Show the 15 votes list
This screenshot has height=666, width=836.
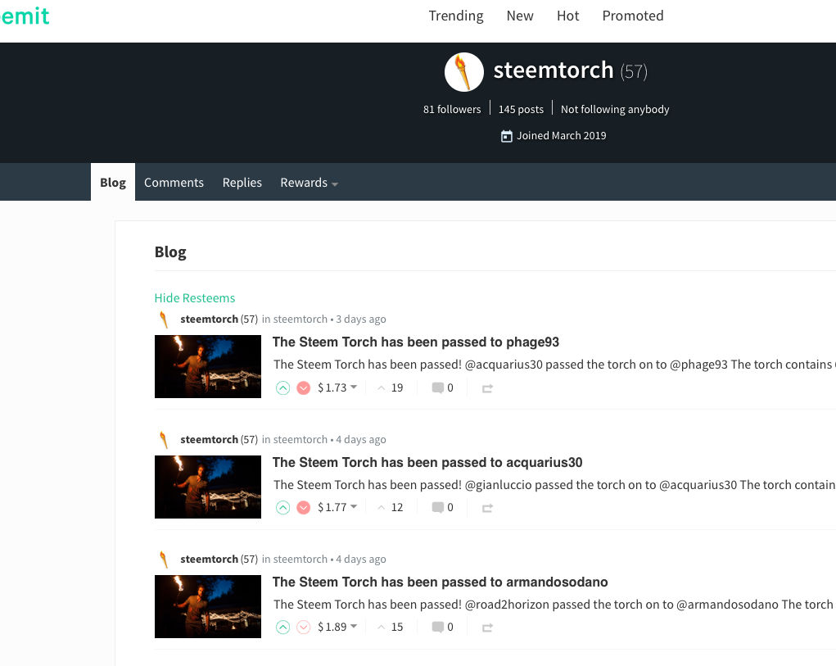pyautogui.click(x=391, y=627)
